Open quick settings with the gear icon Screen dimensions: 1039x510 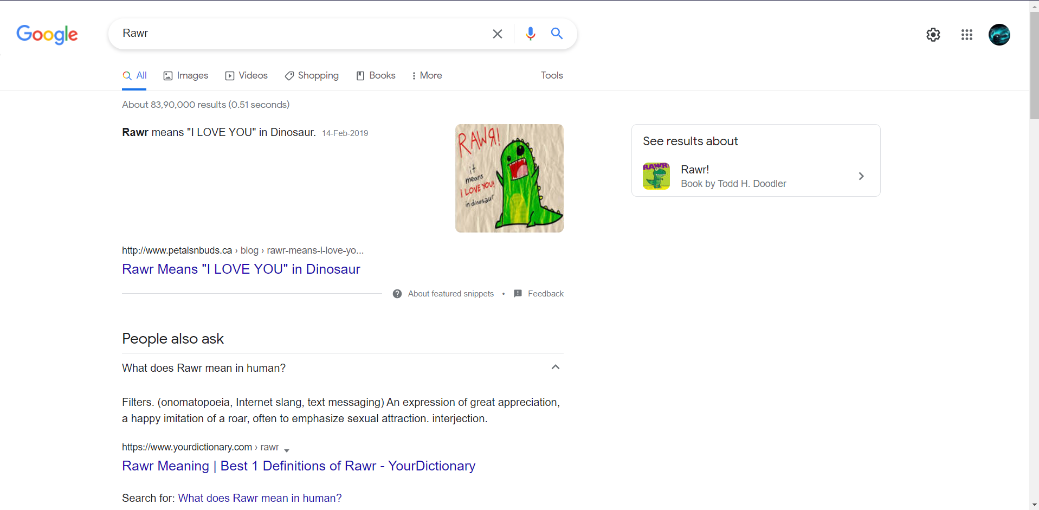point(933,34)
